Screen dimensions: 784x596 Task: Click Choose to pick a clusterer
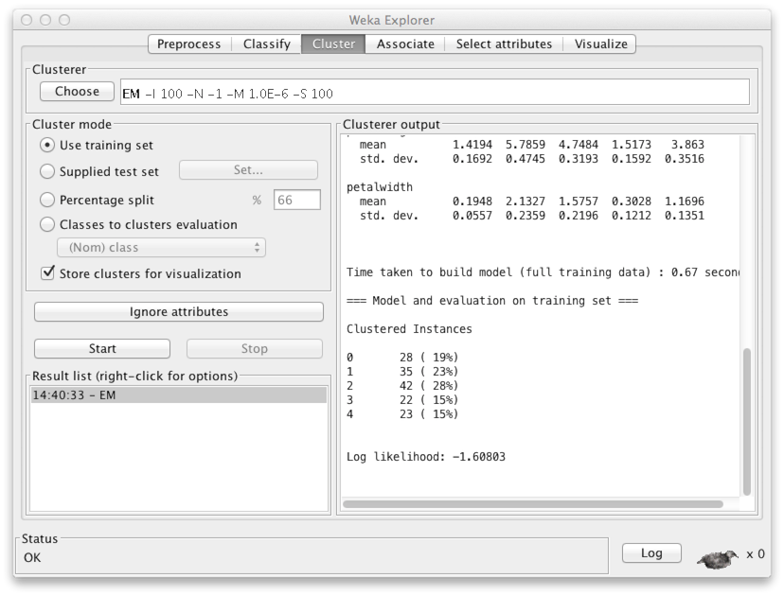[x=77, y=92]
